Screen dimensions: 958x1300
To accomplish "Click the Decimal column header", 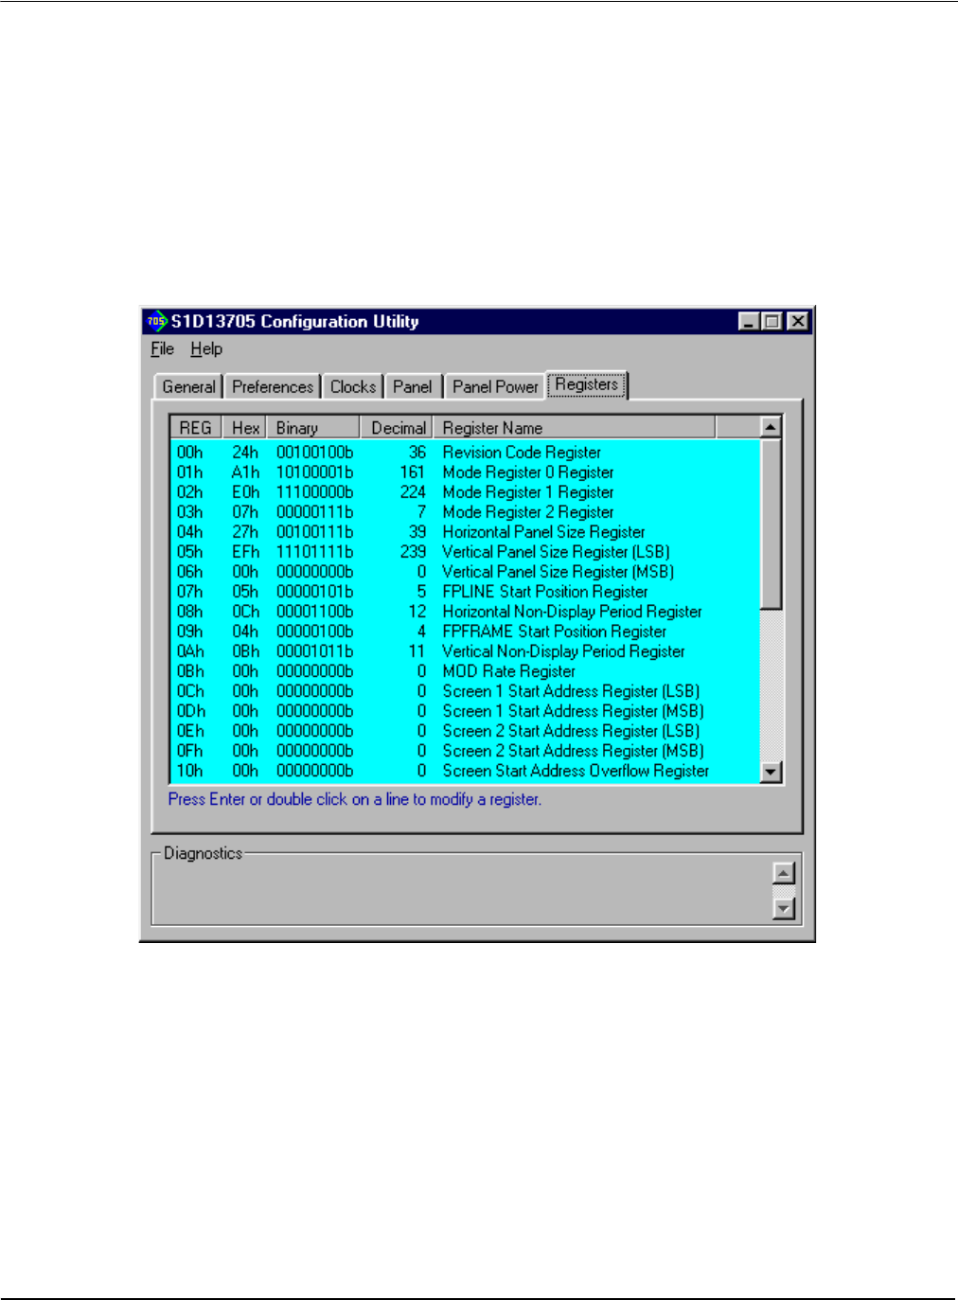I will pos(397,428).
